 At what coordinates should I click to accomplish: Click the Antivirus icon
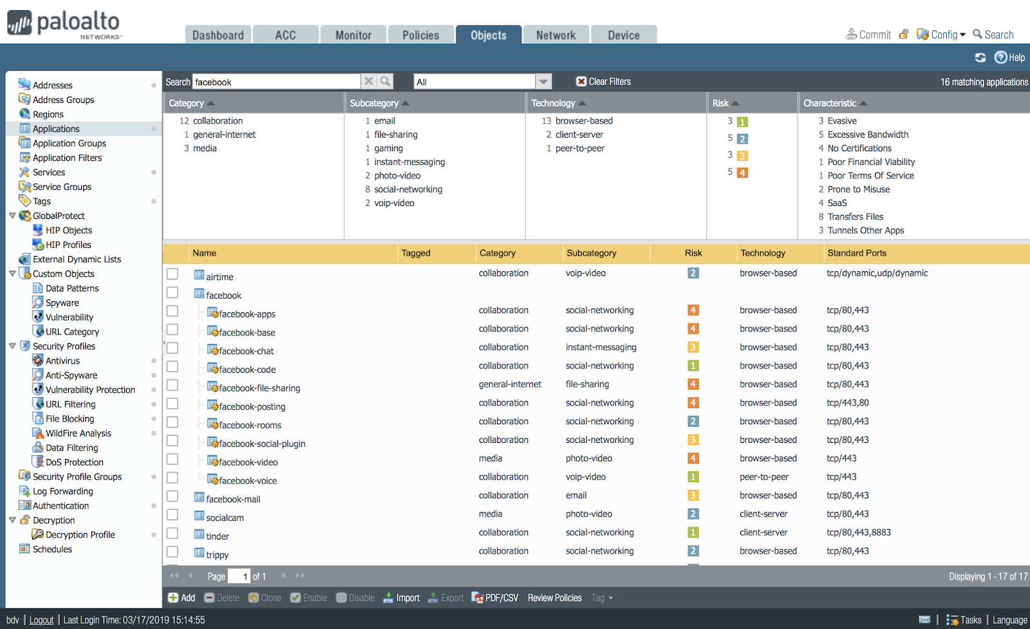point(37,361)
